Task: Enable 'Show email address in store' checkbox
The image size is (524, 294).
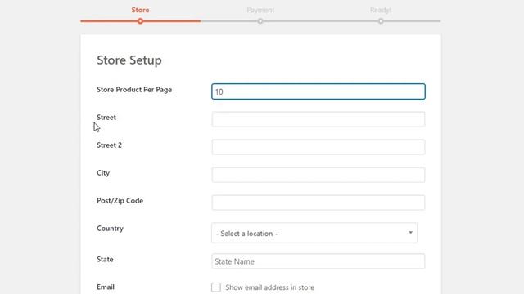Action: 216,287
